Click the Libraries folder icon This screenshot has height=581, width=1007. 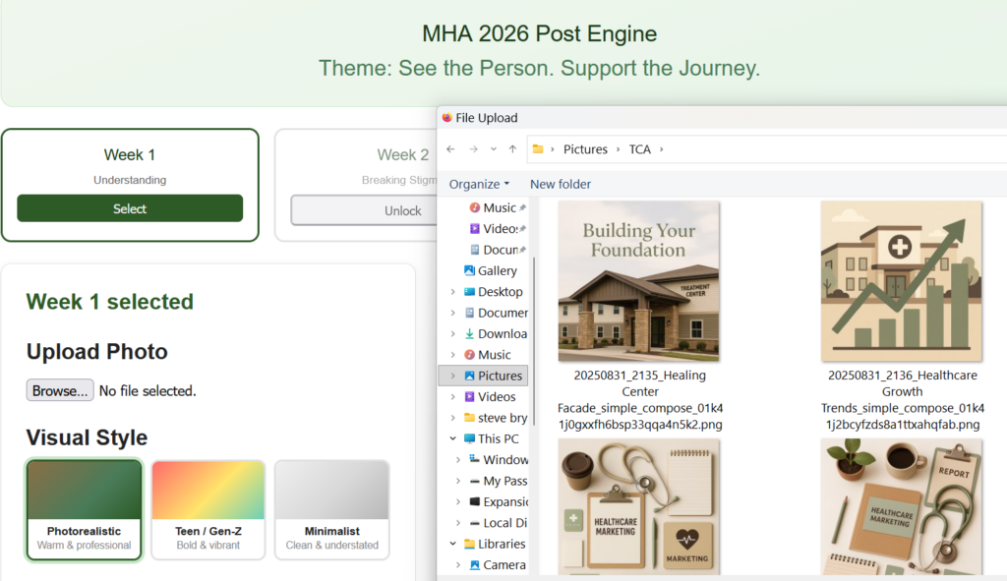click(x=469, y=544)
